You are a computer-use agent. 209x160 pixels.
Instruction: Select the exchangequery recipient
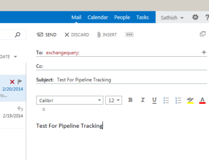pyautogui.click(x=62, y=53)
